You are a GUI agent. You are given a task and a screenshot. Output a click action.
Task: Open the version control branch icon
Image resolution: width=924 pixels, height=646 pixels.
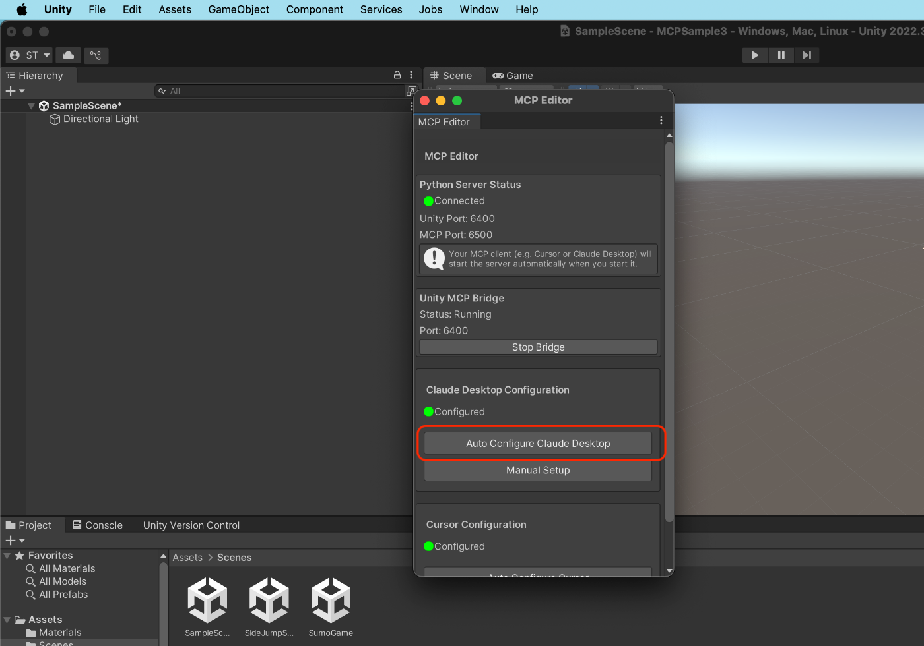tap(96, 55)
